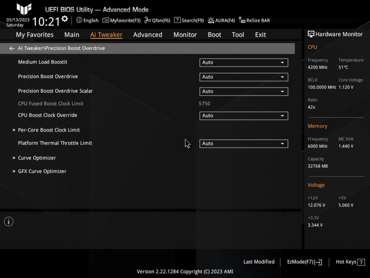Click the +3.3V reading 3.344 V
The height and width of the screenshot is (278, 370).
pyautogui.click(x=315, y=225)
